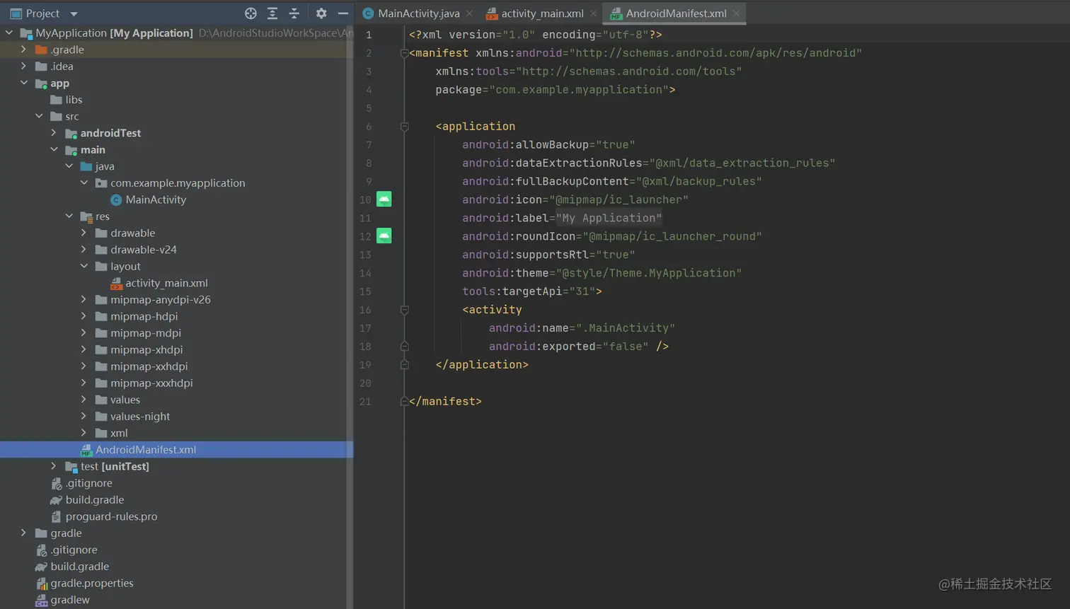This screenshot has width=1070, height=609.
Task: Collapse the activity tag fold on line 16
Action: (x=404, y=310)
